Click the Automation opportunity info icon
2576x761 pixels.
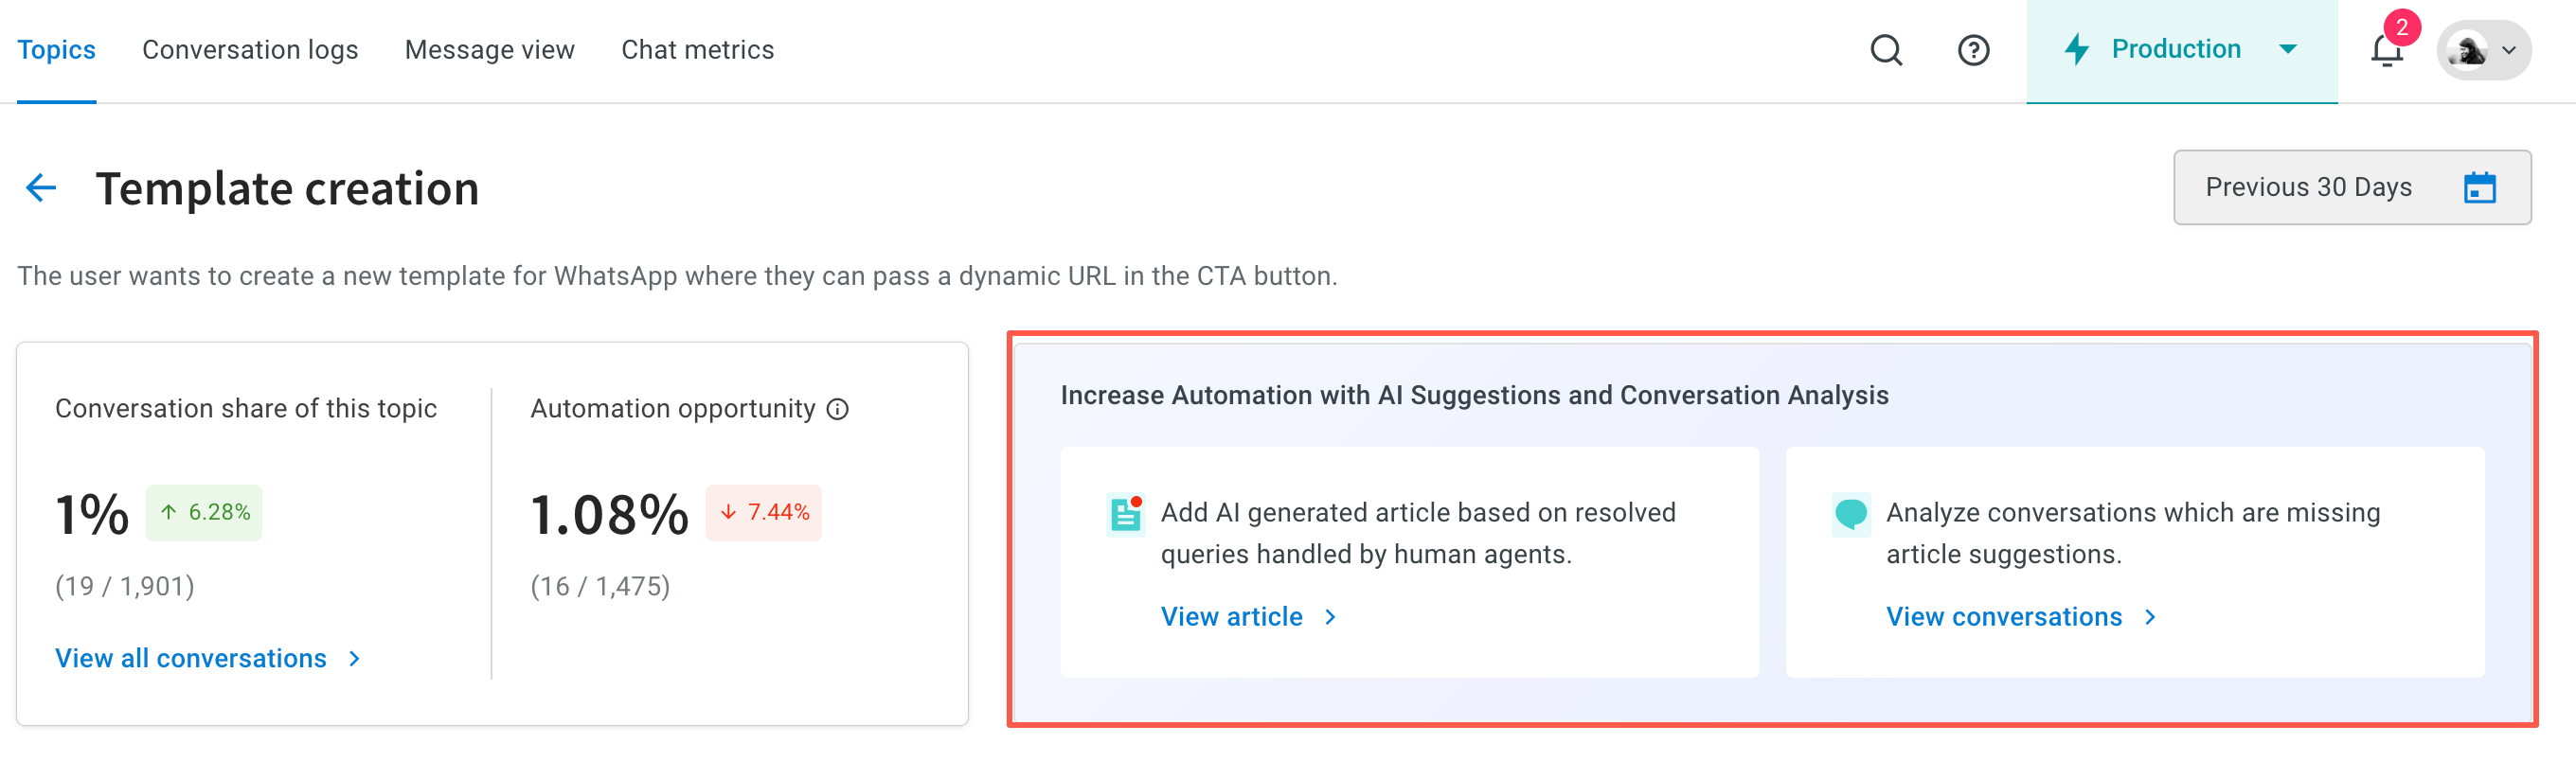pos(838,409)
